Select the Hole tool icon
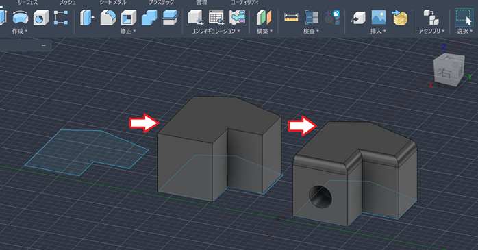The width and height of the screenshot is (478, 250). tap(41, 17)
